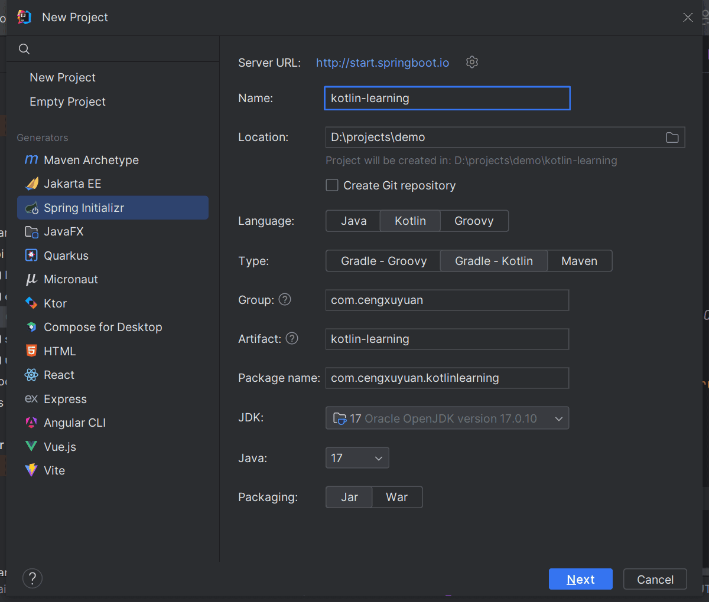The height and width of the screenshot is (602, 709).
Task: Choose React generator
Action: tap(113, 375)
